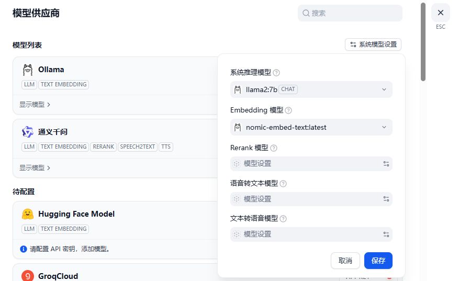Image resolution: width=459 pixels, height=281 pixels.
Task: Click help icon beside Embedding 模型
Action: (x=288, y=110)
